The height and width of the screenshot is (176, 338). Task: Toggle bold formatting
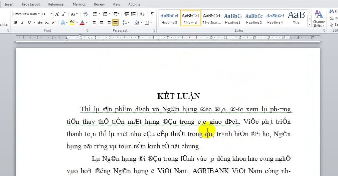[16, 23]
